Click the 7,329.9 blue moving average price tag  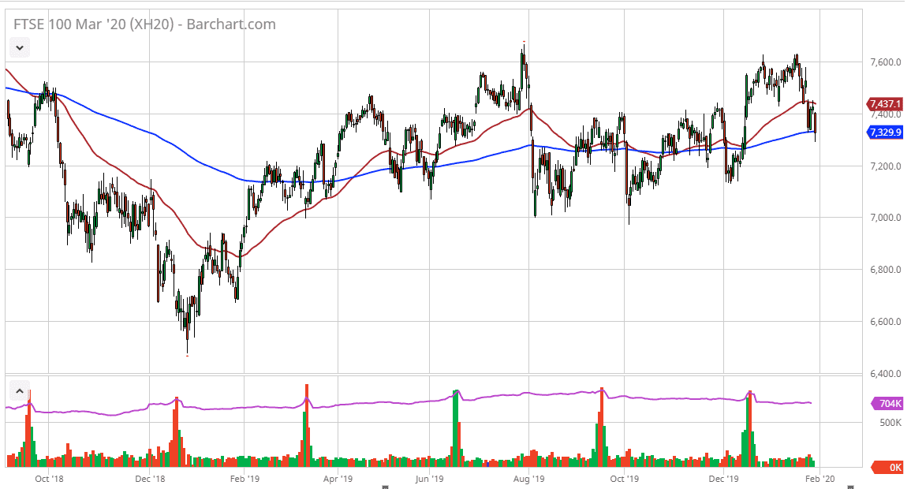pos(885,133)
